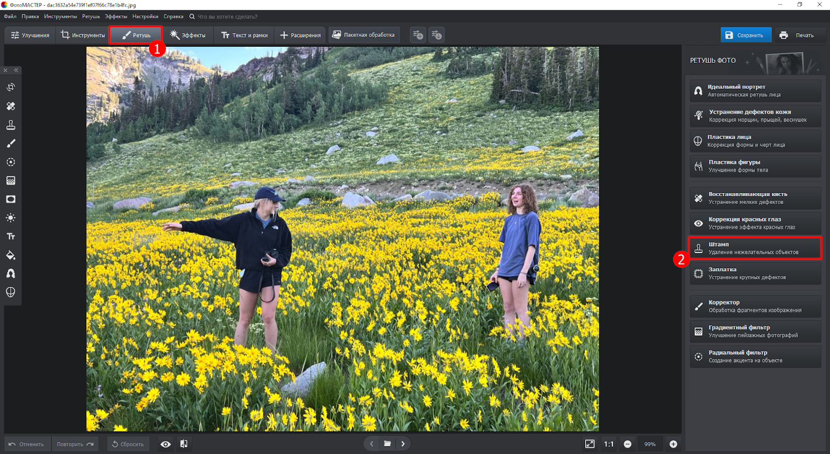Open Ретушь in the top menu bar

(x=91, y=17)
